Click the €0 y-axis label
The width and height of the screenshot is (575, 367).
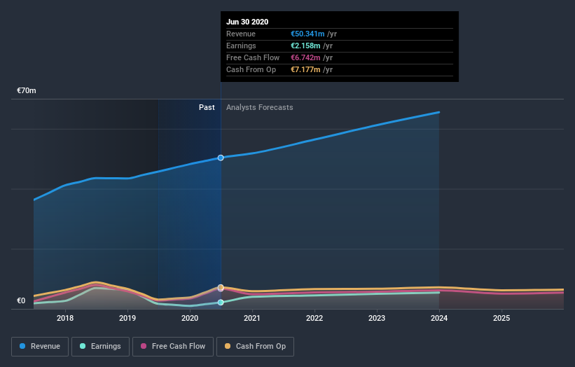[21, 300]
